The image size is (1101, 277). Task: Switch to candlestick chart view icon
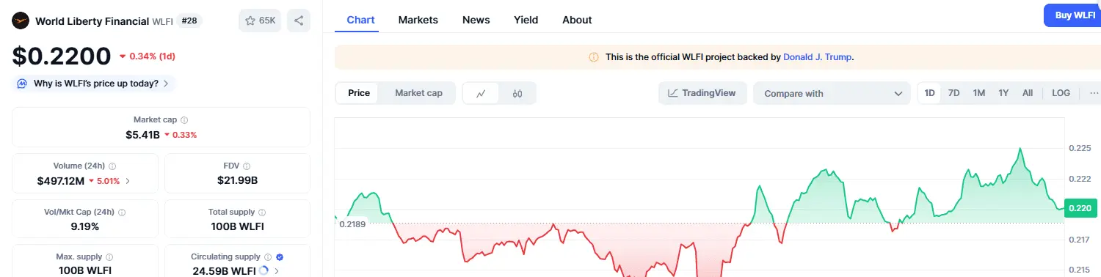click(517, 93)
